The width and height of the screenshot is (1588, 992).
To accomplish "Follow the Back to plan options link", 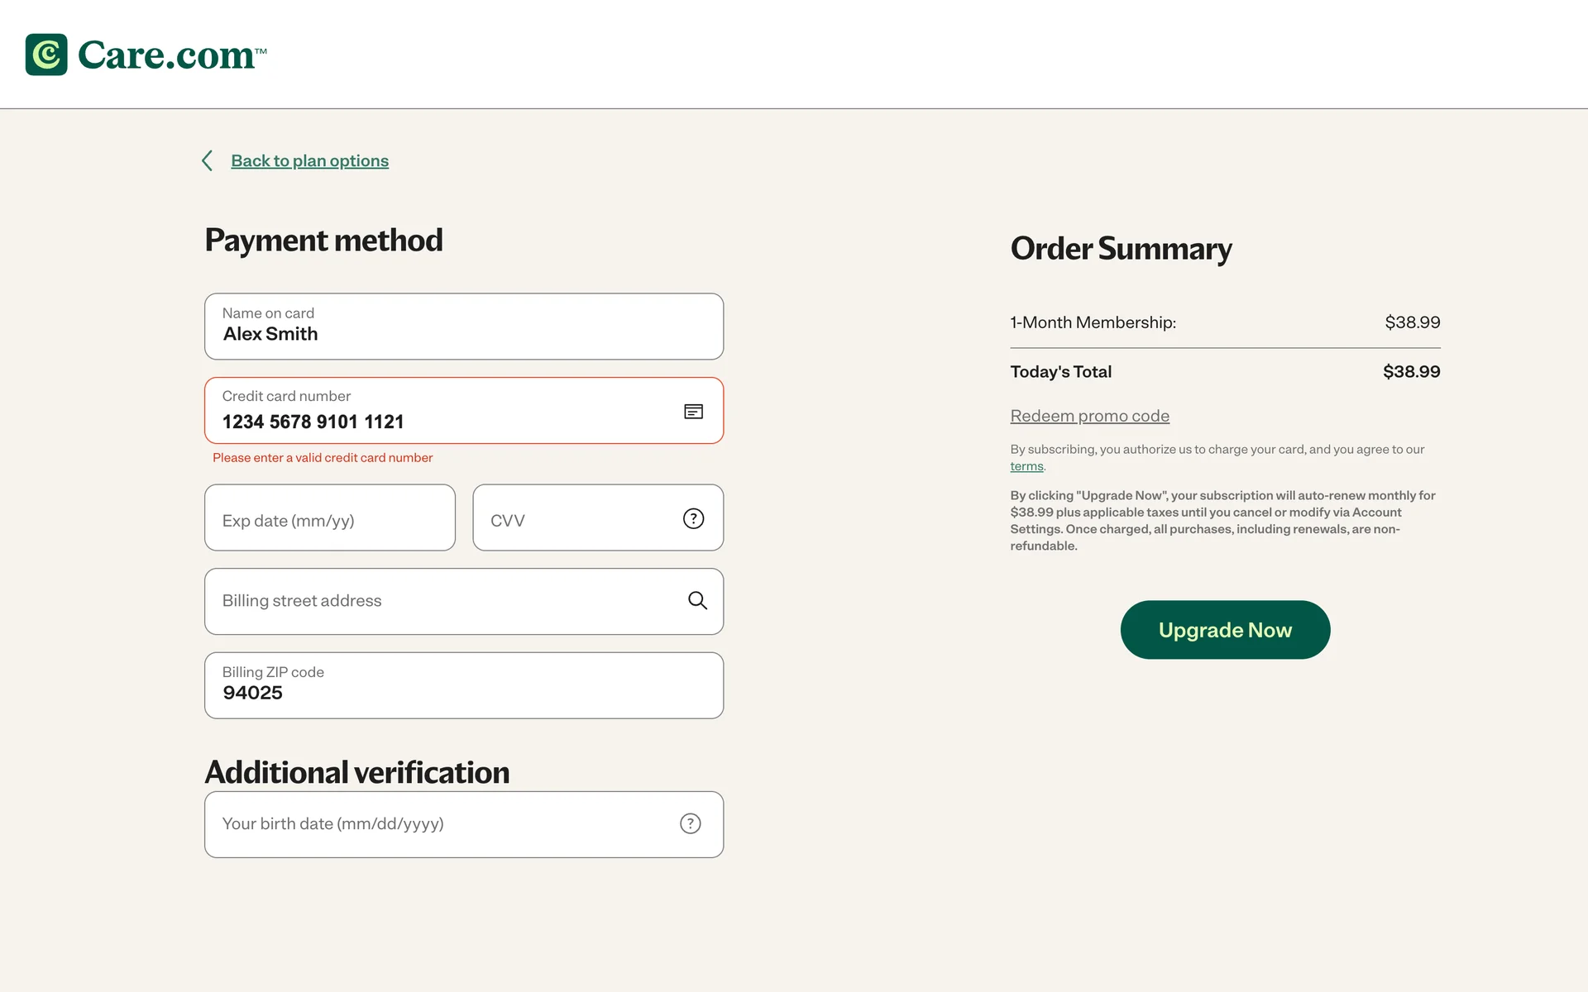I will point(309,160).
